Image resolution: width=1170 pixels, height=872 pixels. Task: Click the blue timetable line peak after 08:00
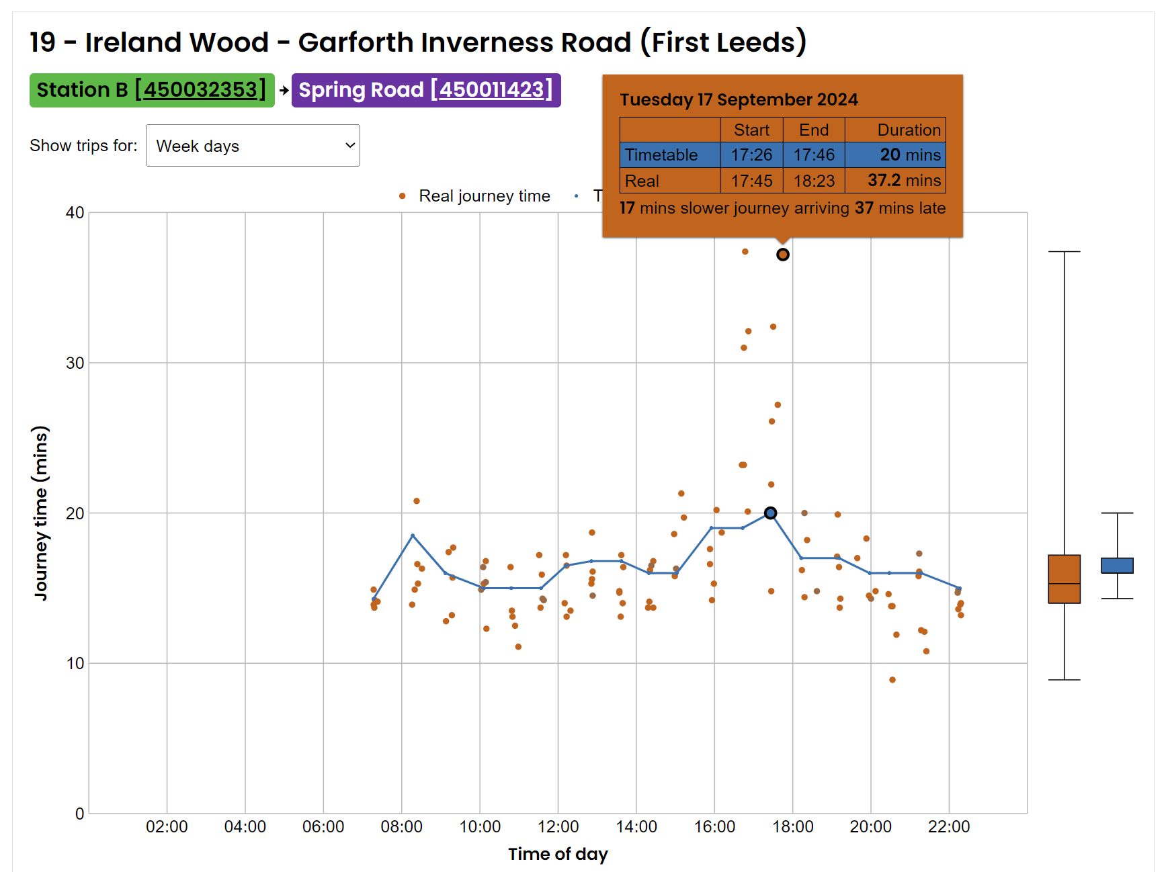tap(413, 535)
